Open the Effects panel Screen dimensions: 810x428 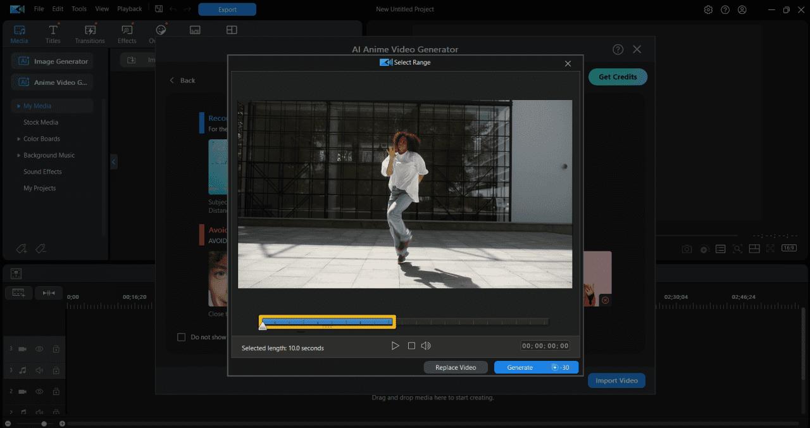click(127, 34)
